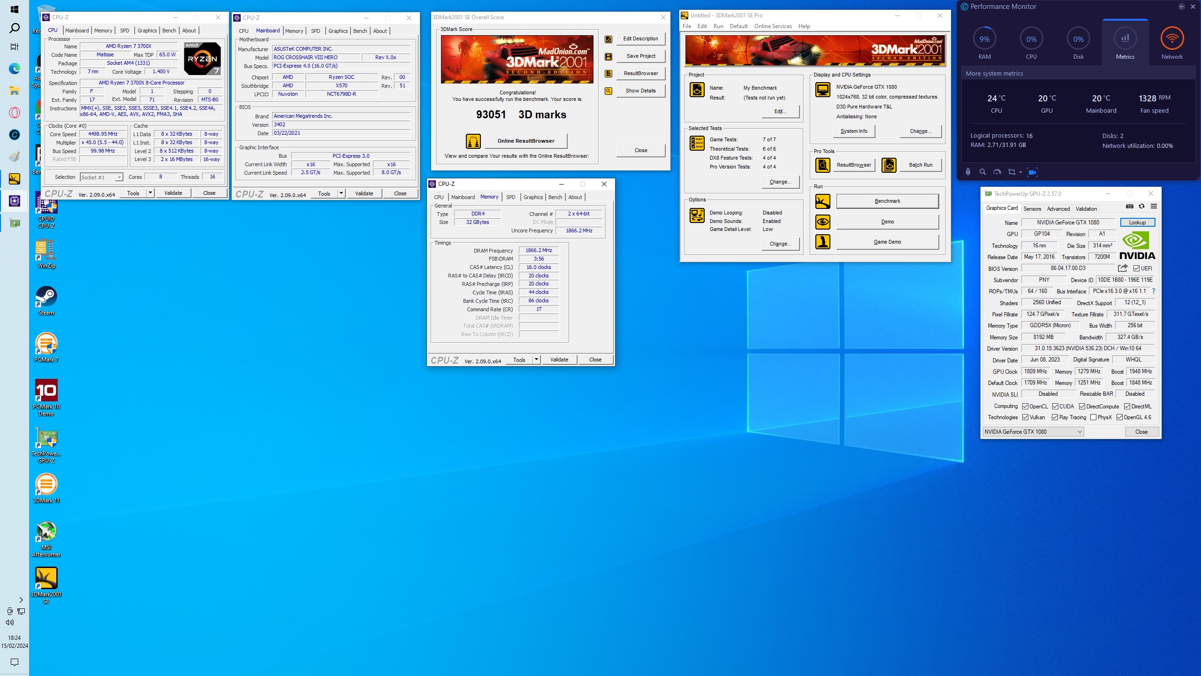1201x676 pixels.
Task: Toggle the OpenCL checkbox in GPU-Z
Action: (x=1026, y=407)
